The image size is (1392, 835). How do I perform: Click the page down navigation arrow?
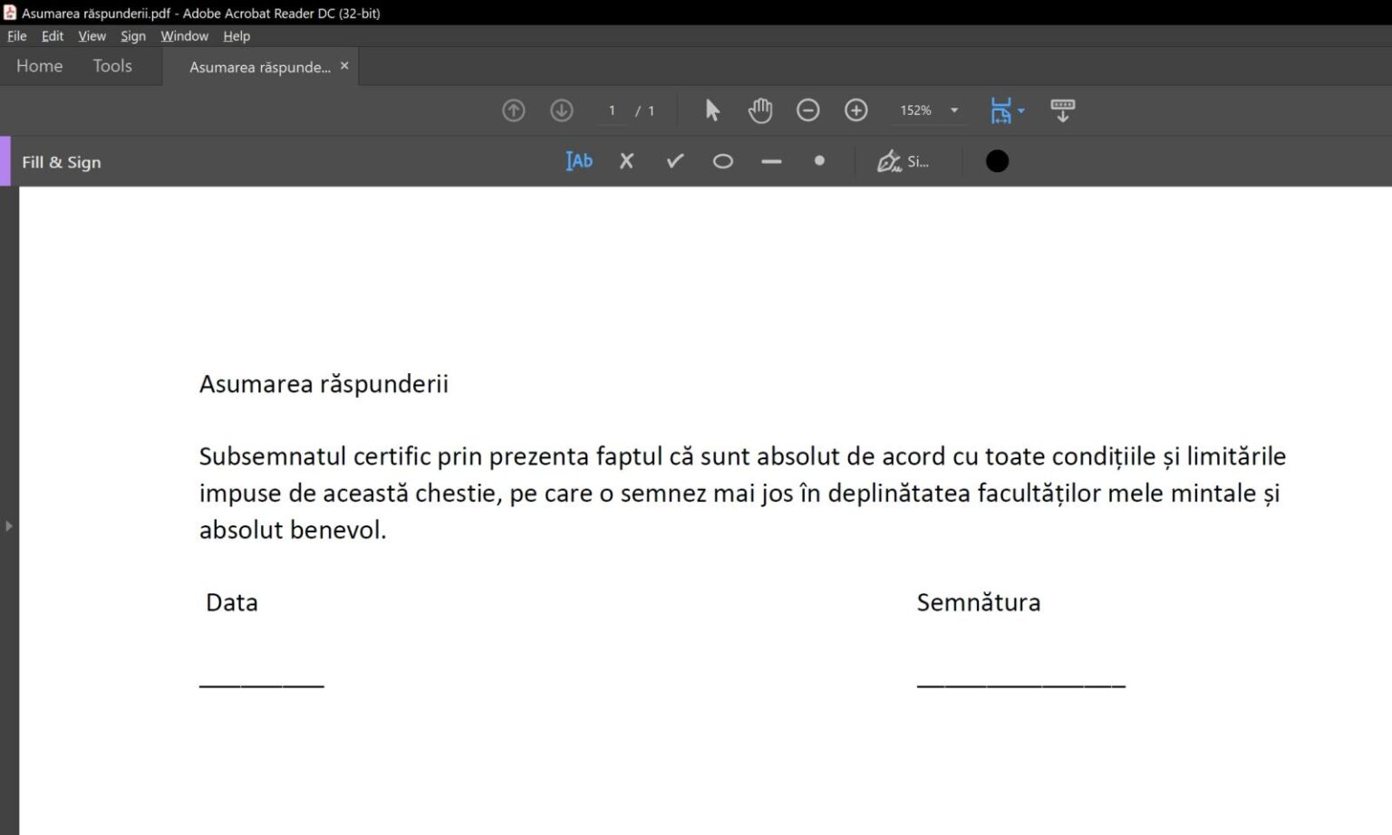click(561, 110)
